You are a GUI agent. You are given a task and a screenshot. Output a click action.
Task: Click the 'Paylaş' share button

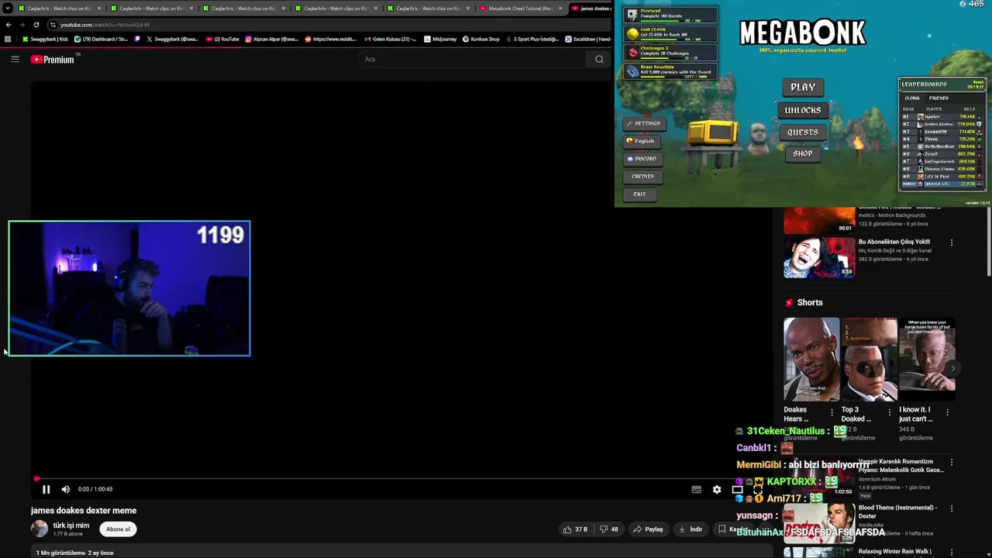[648, 529]
